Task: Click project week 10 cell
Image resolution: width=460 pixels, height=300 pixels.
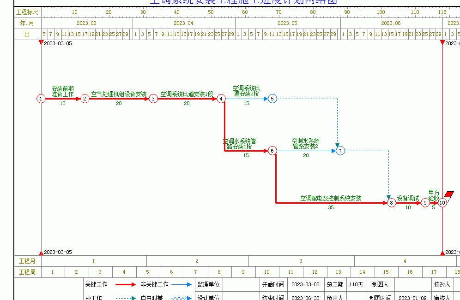Action: (x=266, y=272)
